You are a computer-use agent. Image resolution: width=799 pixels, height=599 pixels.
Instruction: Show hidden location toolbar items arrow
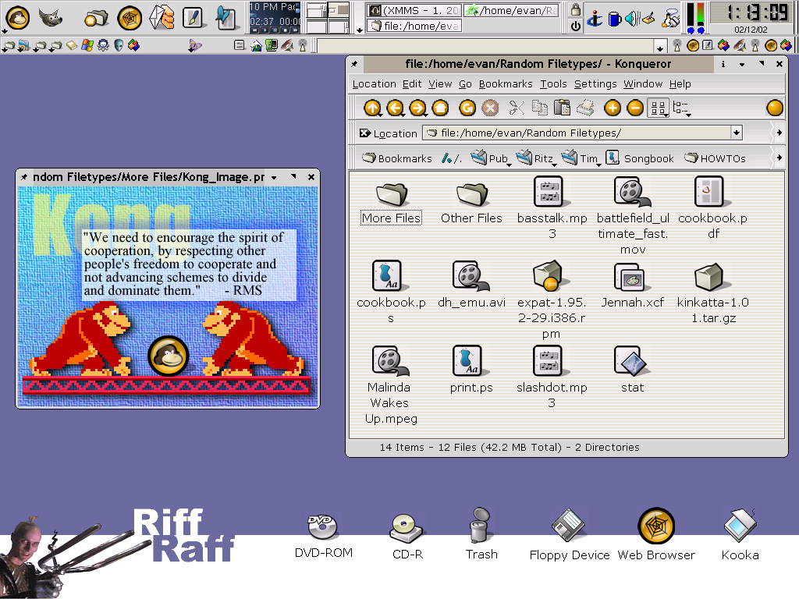click(x=779, y=133)
